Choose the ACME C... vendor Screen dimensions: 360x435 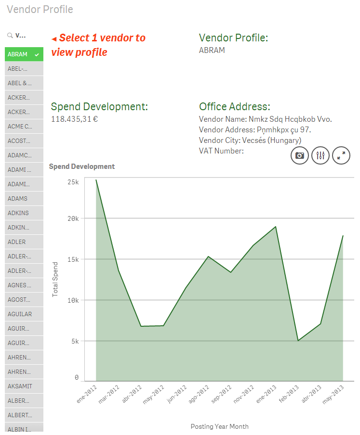point(20,127)
